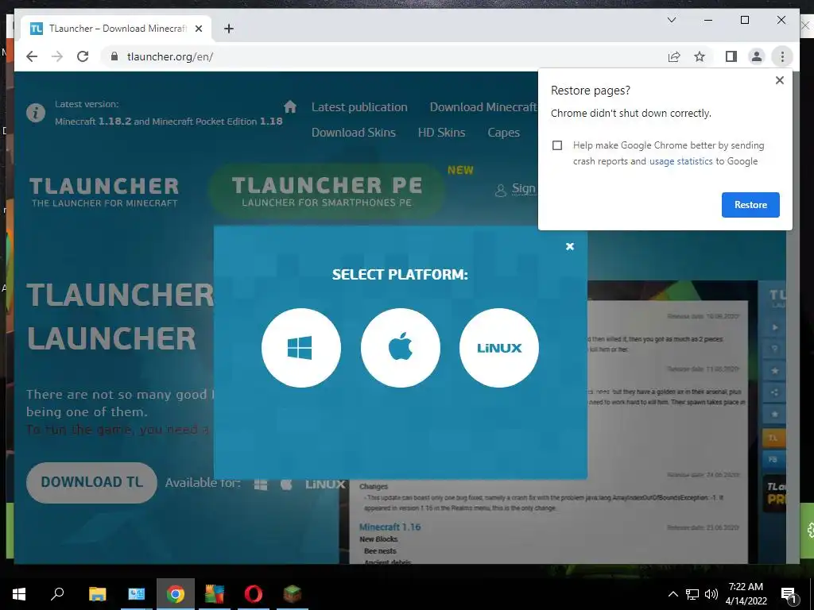This screenshot has width=814, height=610.
Task: Open the usage statistics link
Action: tap(680, 161)
